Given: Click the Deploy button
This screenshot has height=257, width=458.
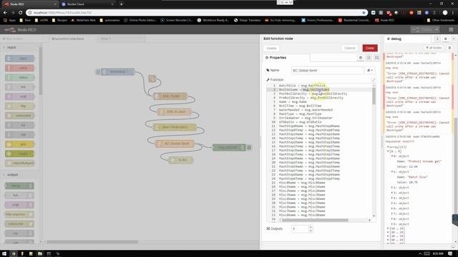Looking at the screenshot, I should tap(422, 30).
